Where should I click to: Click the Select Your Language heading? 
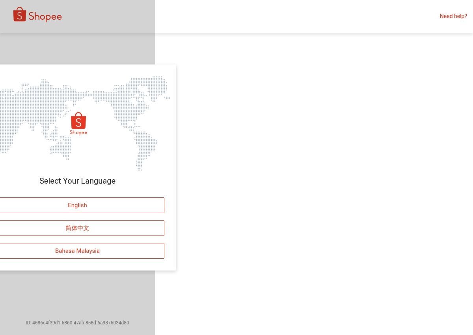(77, 181)
